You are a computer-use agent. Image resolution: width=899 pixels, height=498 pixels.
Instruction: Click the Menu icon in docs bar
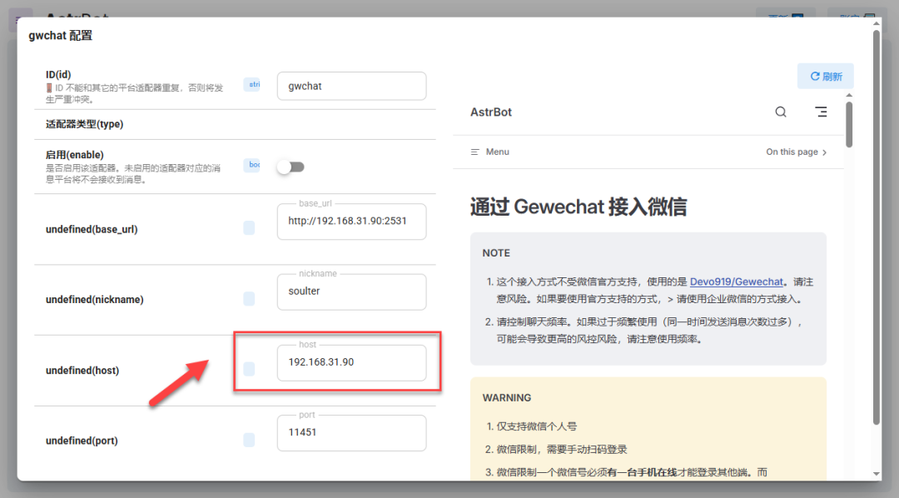(474, 152)
